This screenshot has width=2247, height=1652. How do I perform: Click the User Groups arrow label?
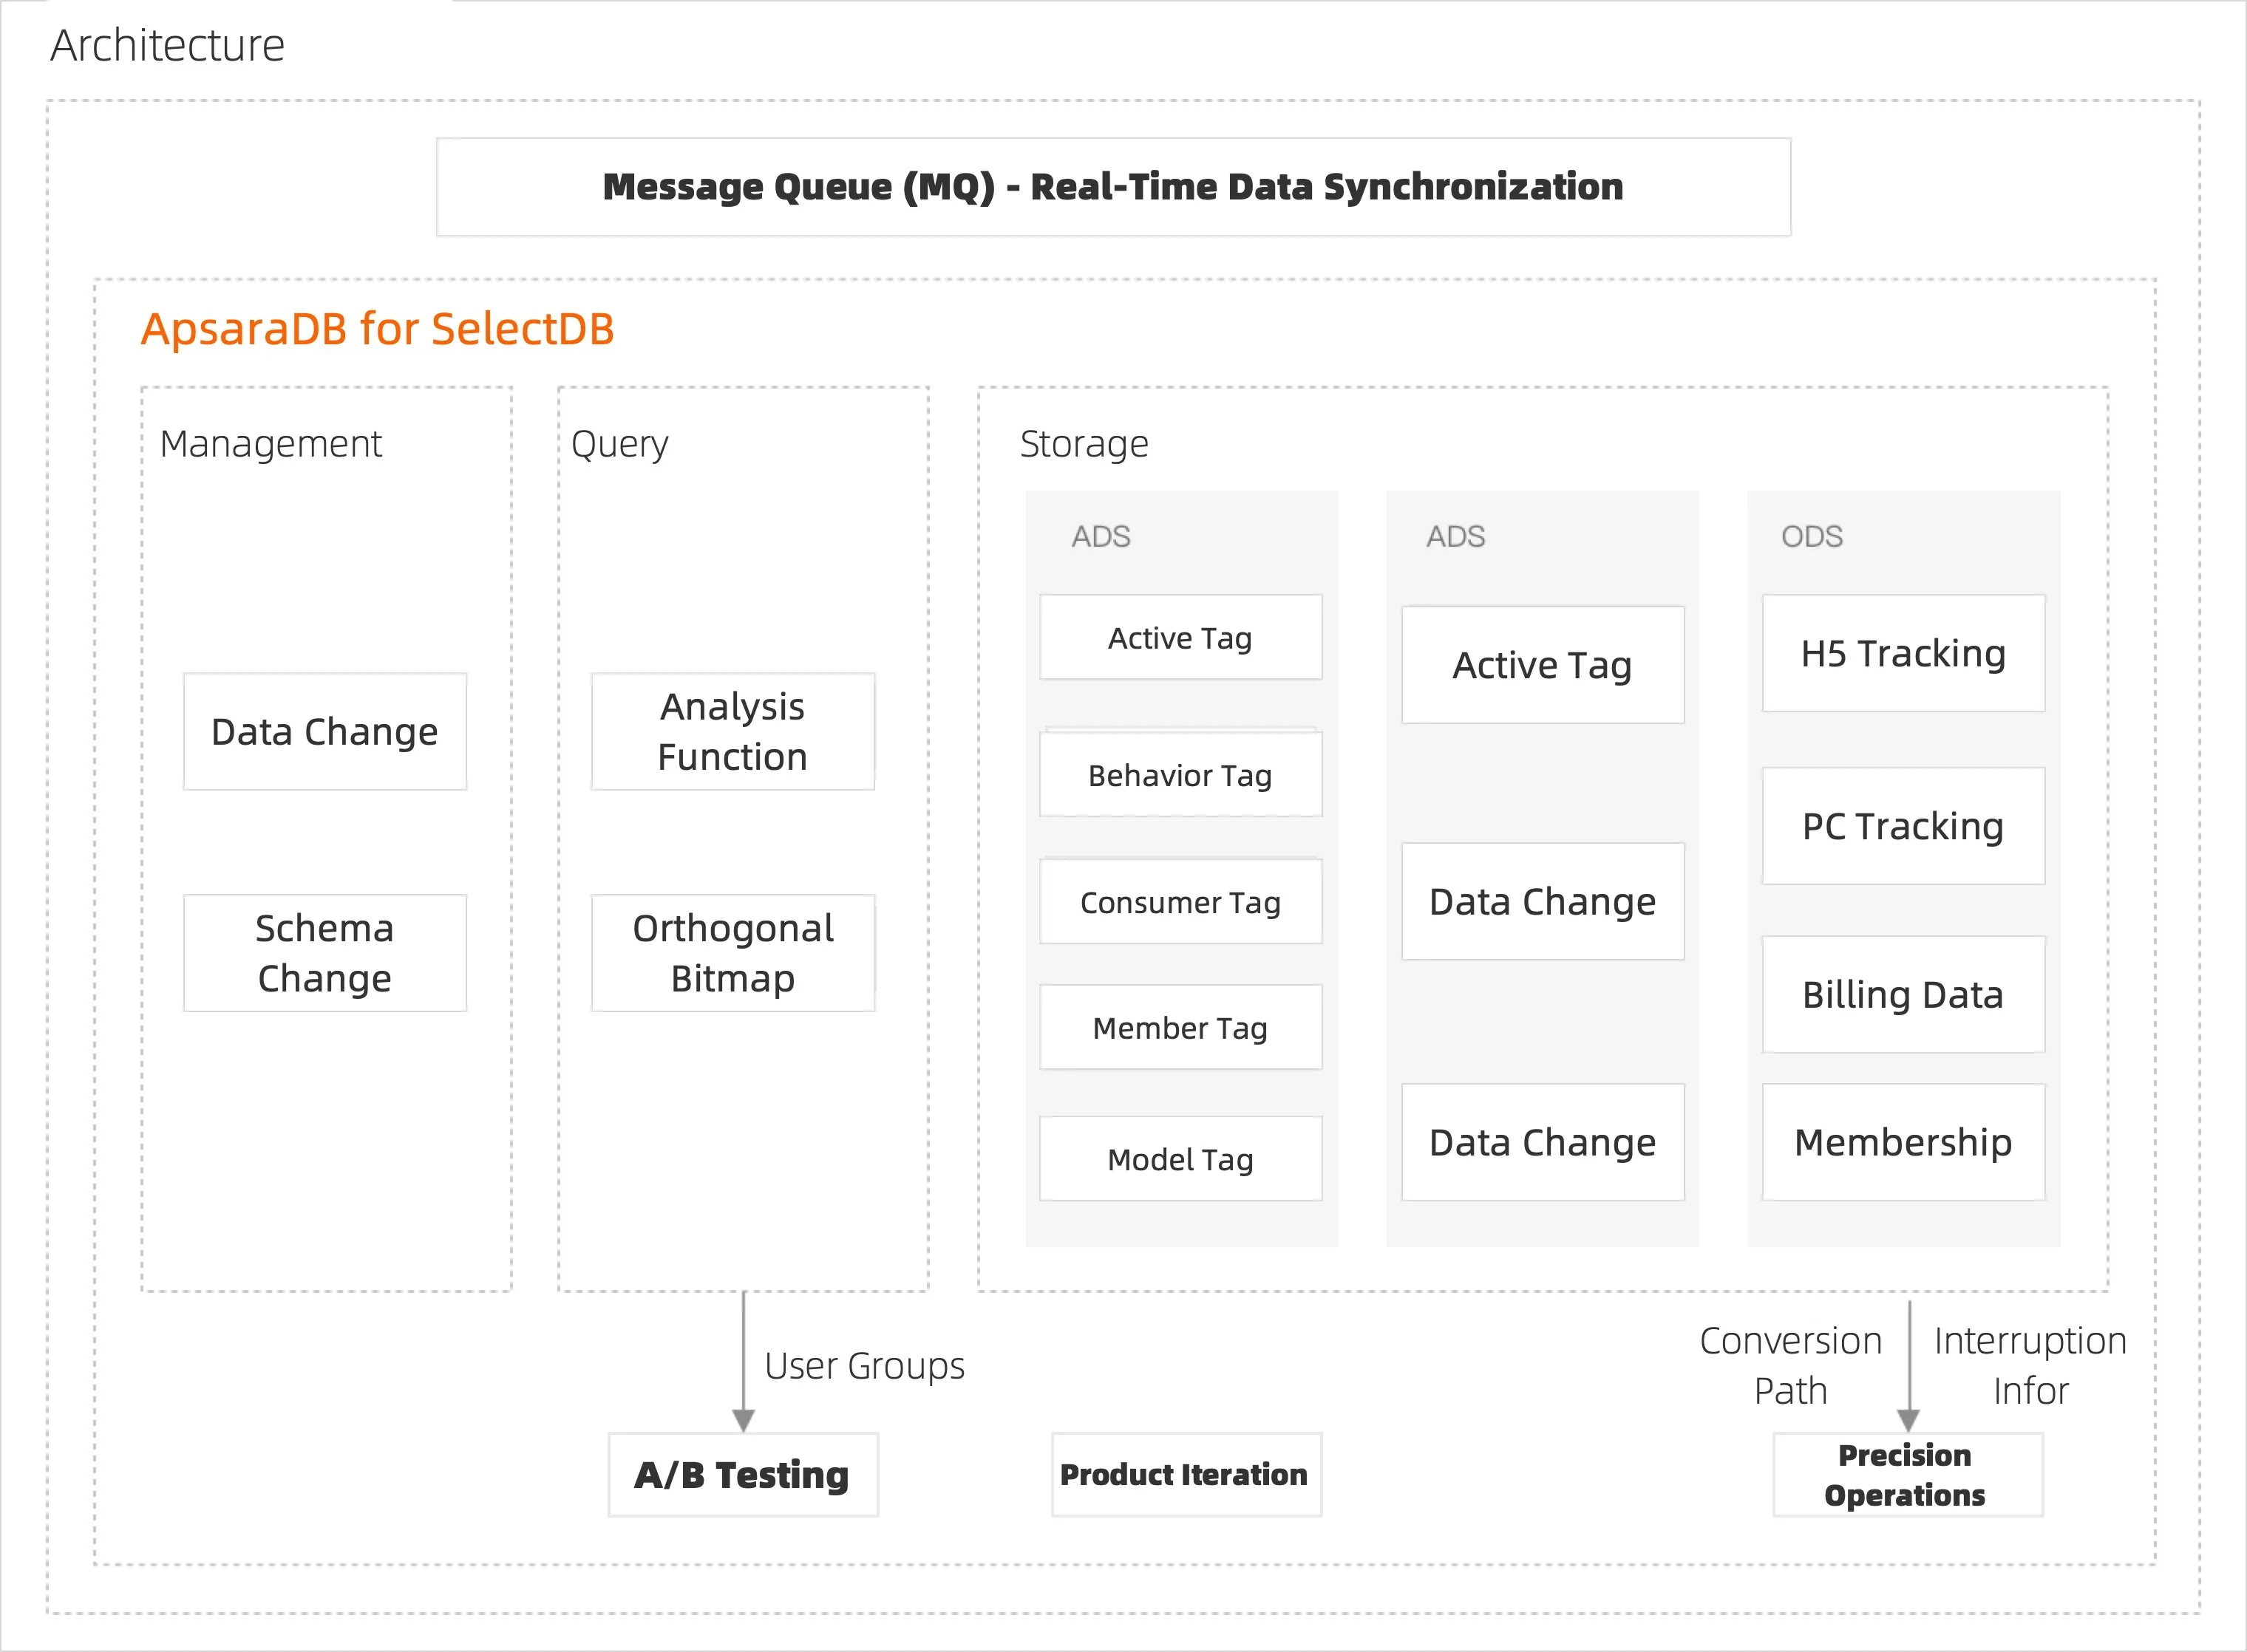[864, 1366]
